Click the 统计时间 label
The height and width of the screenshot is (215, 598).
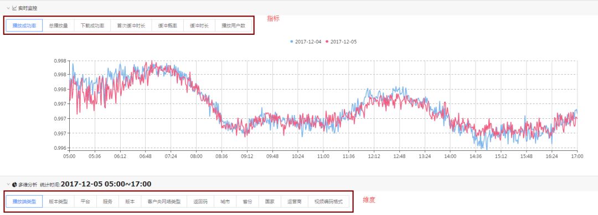tap(50, 185)
